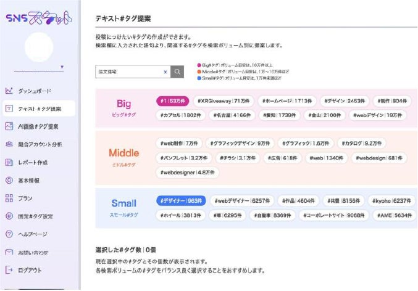Expand the account dropdown arrow below the avatar
418x291 pixels.
click(62, 67)
